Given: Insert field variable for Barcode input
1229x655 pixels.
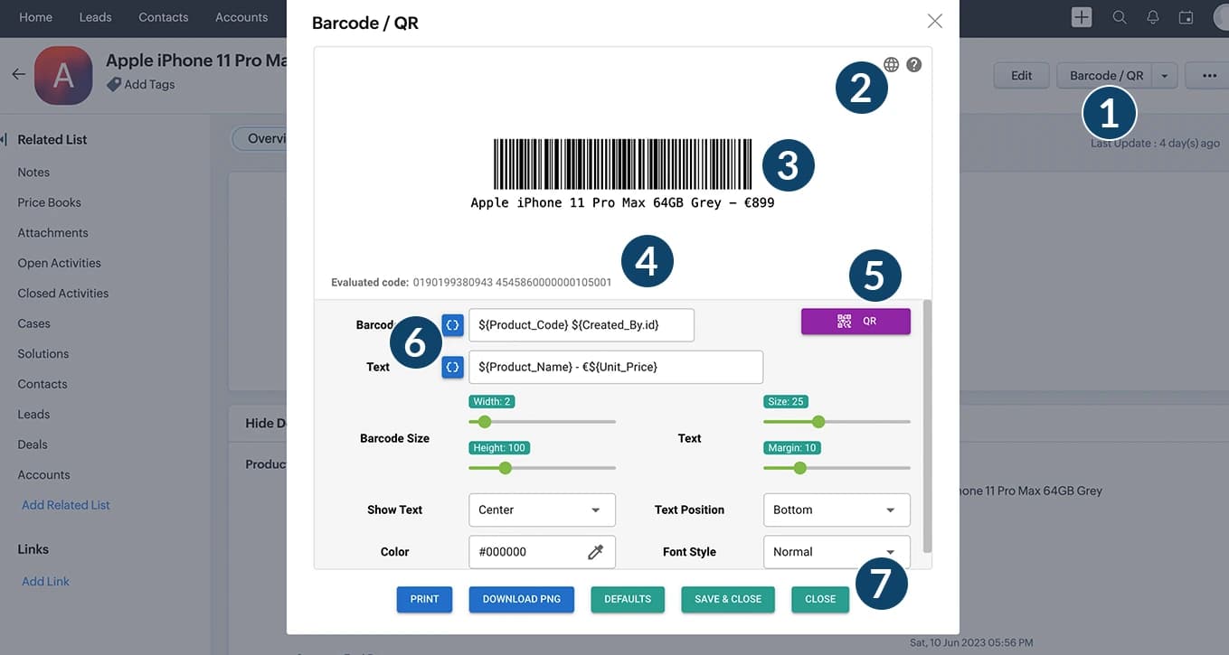Looking at the screenshot, I should tap(453, 324).
